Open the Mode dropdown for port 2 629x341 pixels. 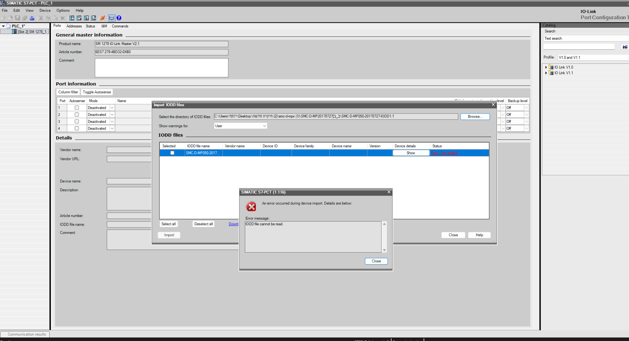(112, 115)
